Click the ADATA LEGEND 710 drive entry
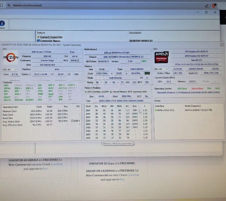Screen dimensions: 226x201 [x=198, y=110]
